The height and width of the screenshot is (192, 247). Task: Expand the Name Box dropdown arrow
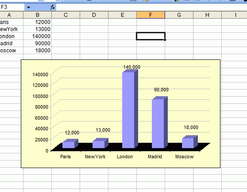[28, 7]
